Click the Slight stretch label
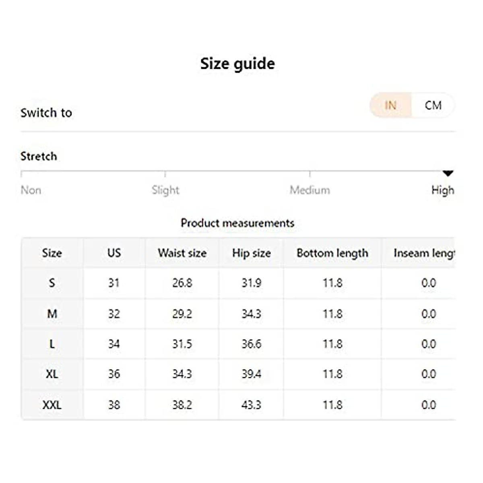The image size is (483, 483). [165, 190]
